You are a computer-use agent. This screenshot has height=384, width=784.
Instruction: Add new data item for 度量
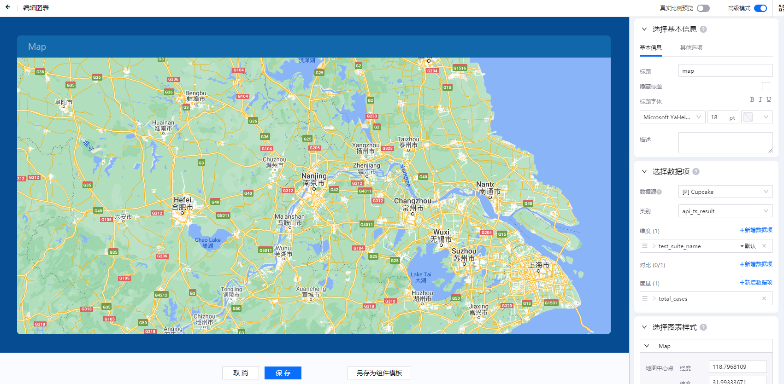[x=756, y=283]
